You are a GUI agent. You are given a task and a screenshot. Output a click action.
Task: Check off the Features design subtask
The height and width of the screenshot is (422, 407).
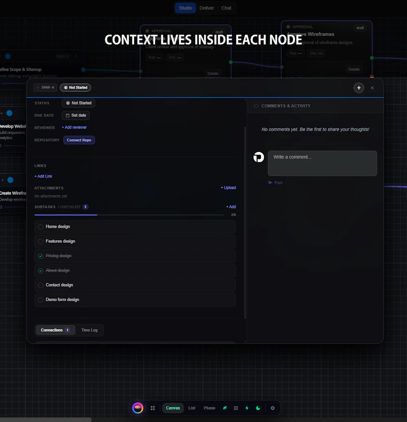[40, 241]
